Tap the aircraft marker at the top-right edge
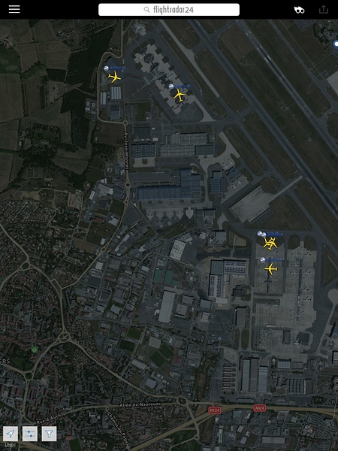The width and height of the screenshot is (338, 451). [x=336, y=44]
